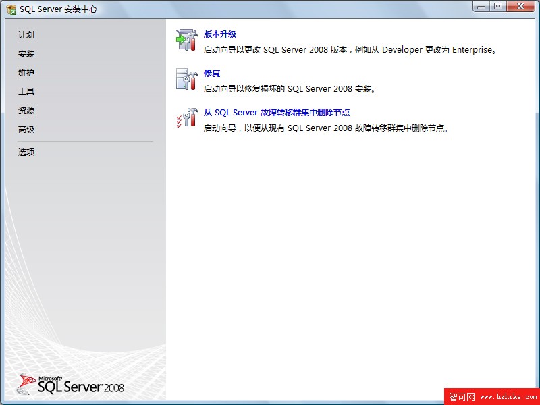Open the 计划 page in sidebar
540x405 pixels.
point(26,35)
